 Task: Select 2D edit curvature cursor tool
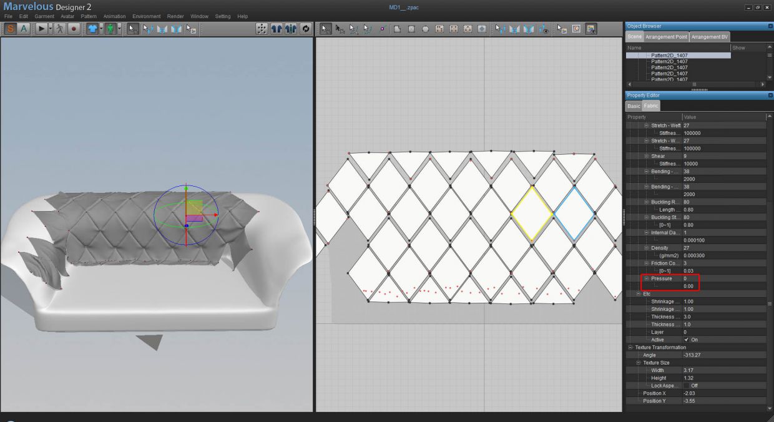click(x=353, y=29)
